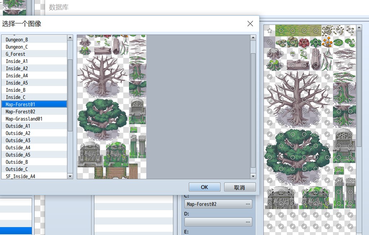Confirm selection with the OK button
Viewport: 369px width, 235px height.
[205, 187]
